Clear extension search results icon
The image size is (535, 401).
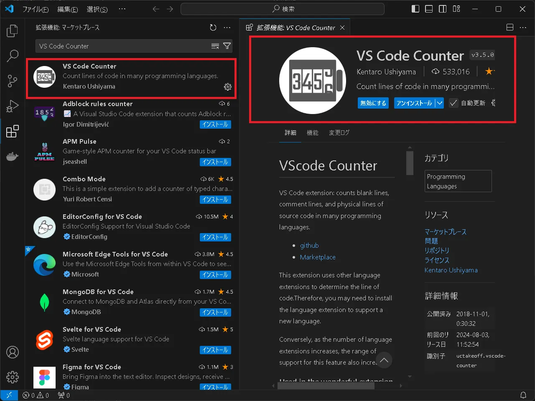(215, 46)
